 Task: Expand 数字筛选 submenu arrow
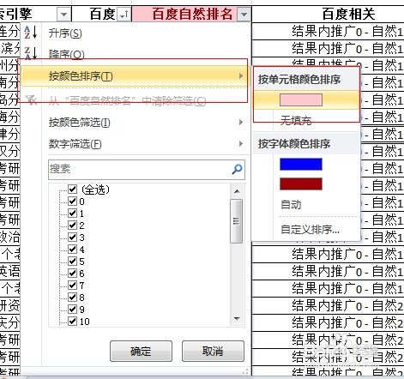[x=241, y=144]
